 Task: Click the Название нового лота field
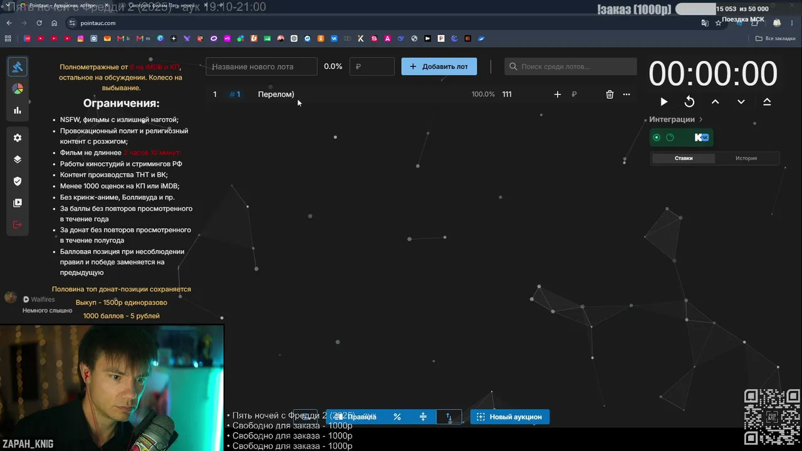262,66
